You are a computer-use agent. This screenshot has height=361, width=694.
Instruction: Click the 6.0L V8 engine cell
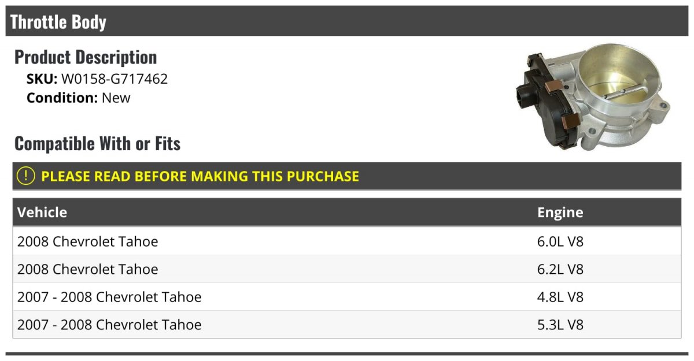coord(560,241)
